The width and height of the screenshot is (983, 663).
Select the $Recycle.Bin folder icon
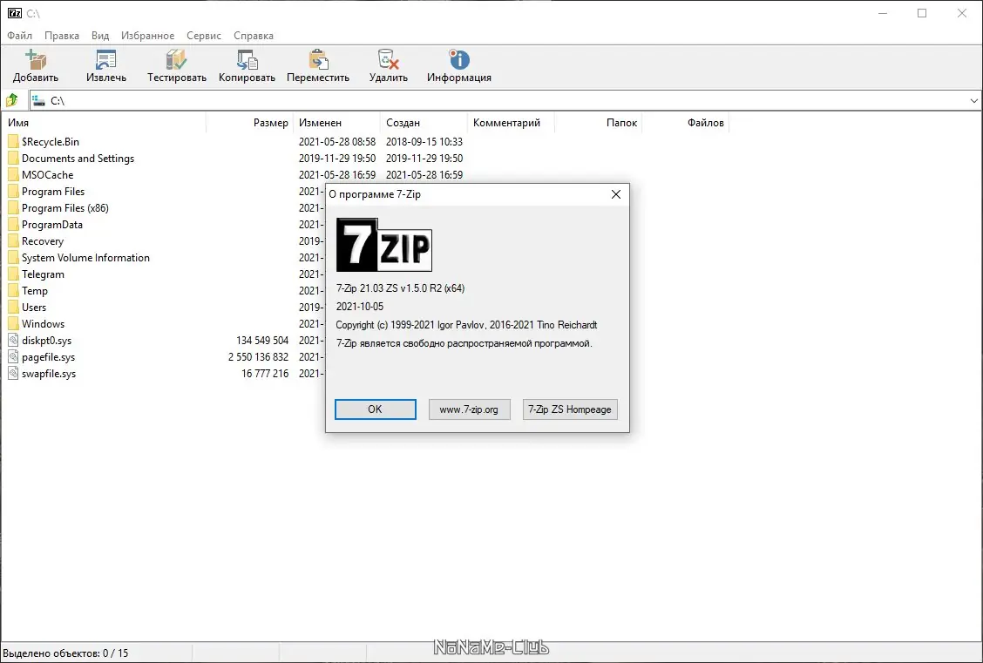(13, 142)
